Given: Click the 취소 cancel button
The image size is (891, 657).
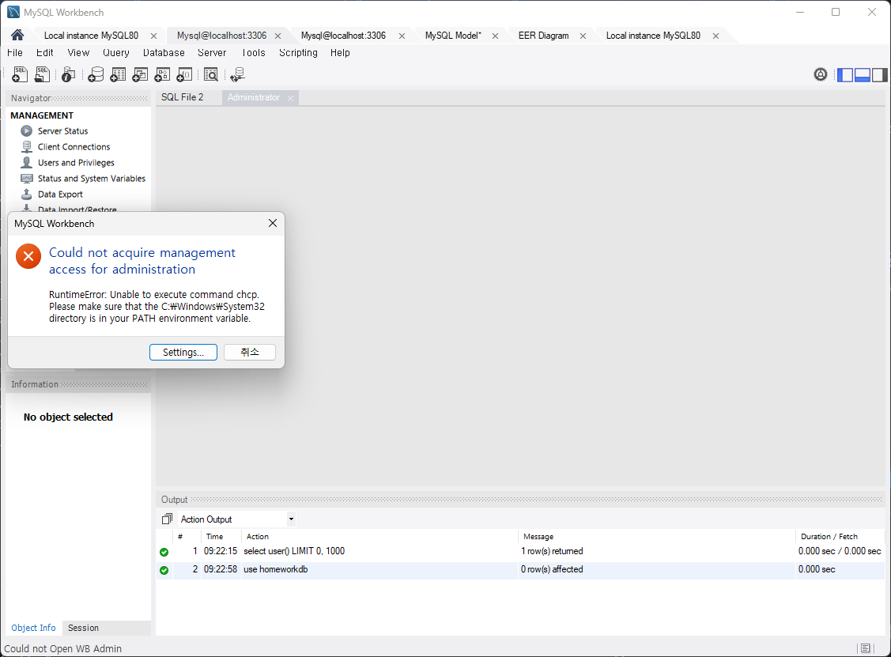Looking at the screenshot, I should 250,353.
